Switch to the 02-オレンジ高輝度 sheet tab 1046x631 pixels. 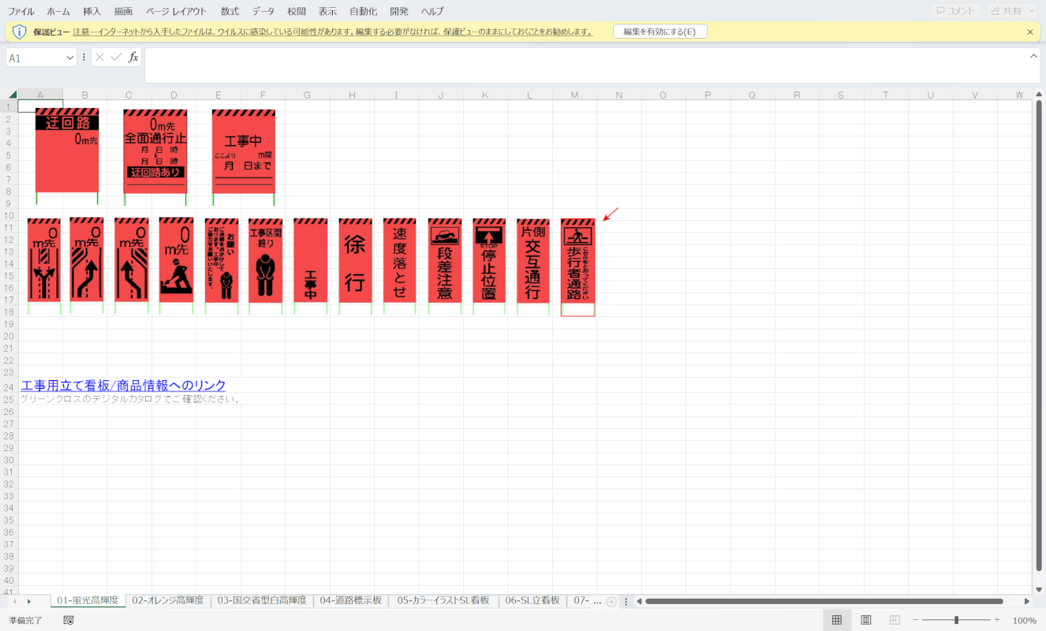168,600
